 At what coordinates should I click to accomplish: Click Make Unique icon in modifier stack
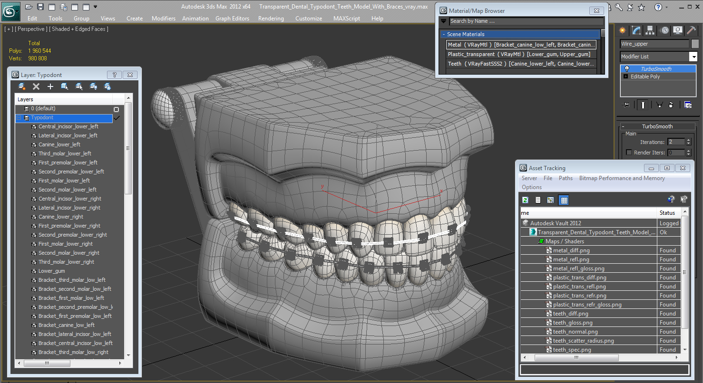(659, 105)
